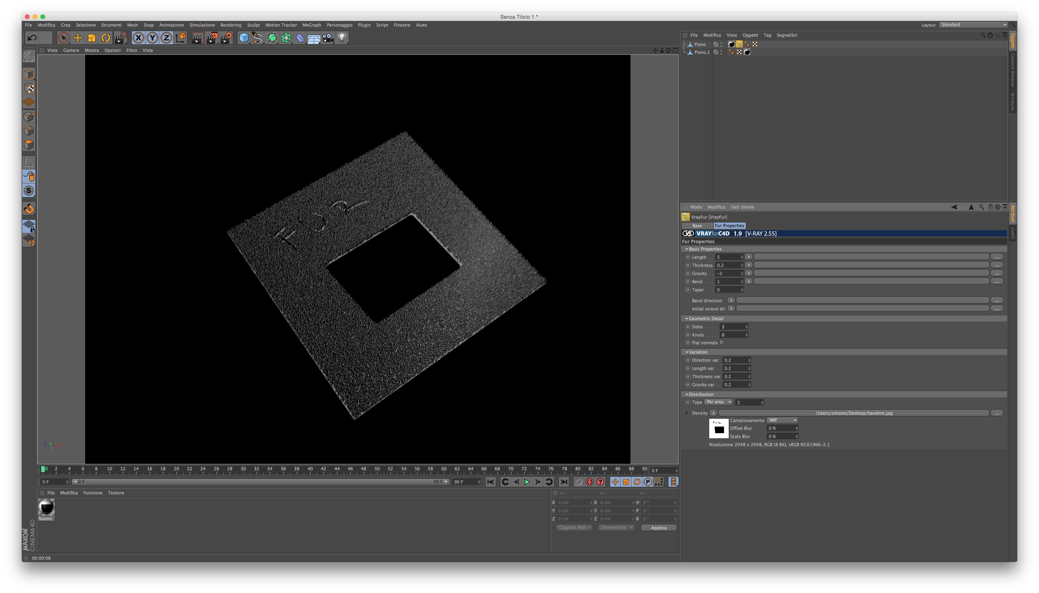This screenshot has height=593, width=1039.
Task: Click the Applica button
Action: 658,527
